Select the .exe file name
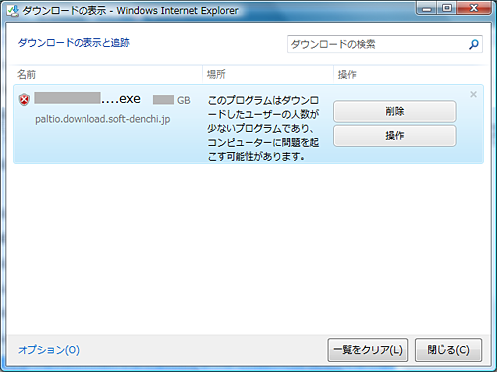Image resolution: width=497 pixels, height=372 pixels. 87,99
